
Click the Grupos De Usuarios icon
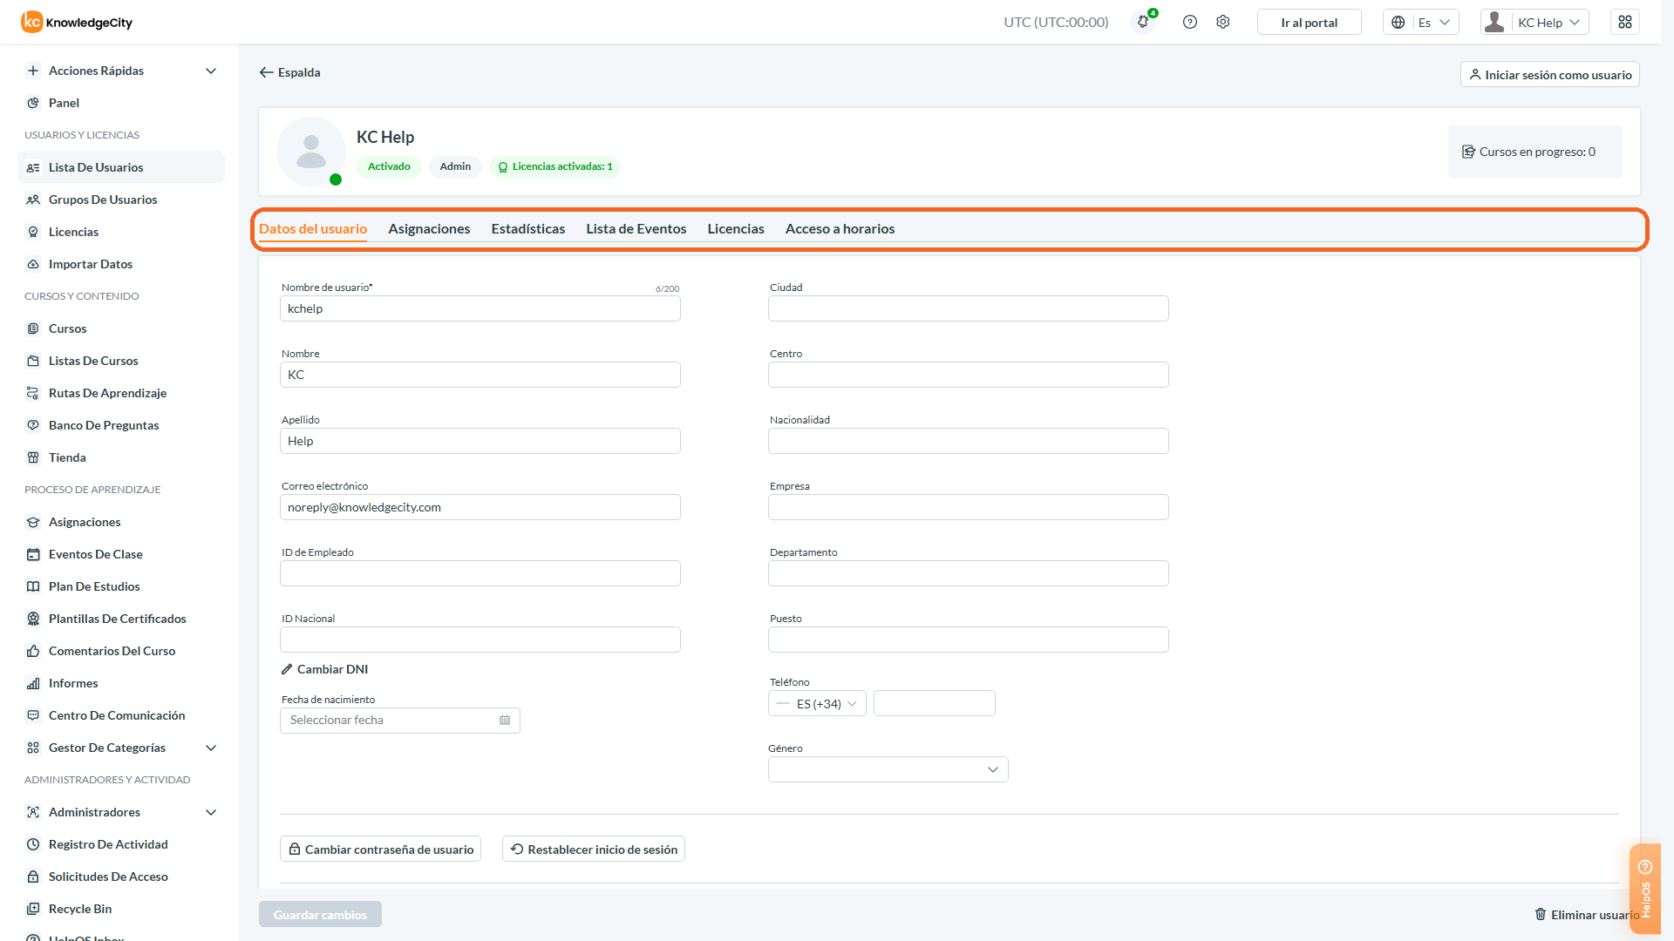tap(33, 200)
